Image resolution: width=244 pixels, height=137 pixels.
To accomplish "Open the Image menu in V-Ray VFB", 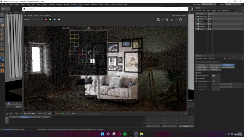I will click(x=36, y=16).
